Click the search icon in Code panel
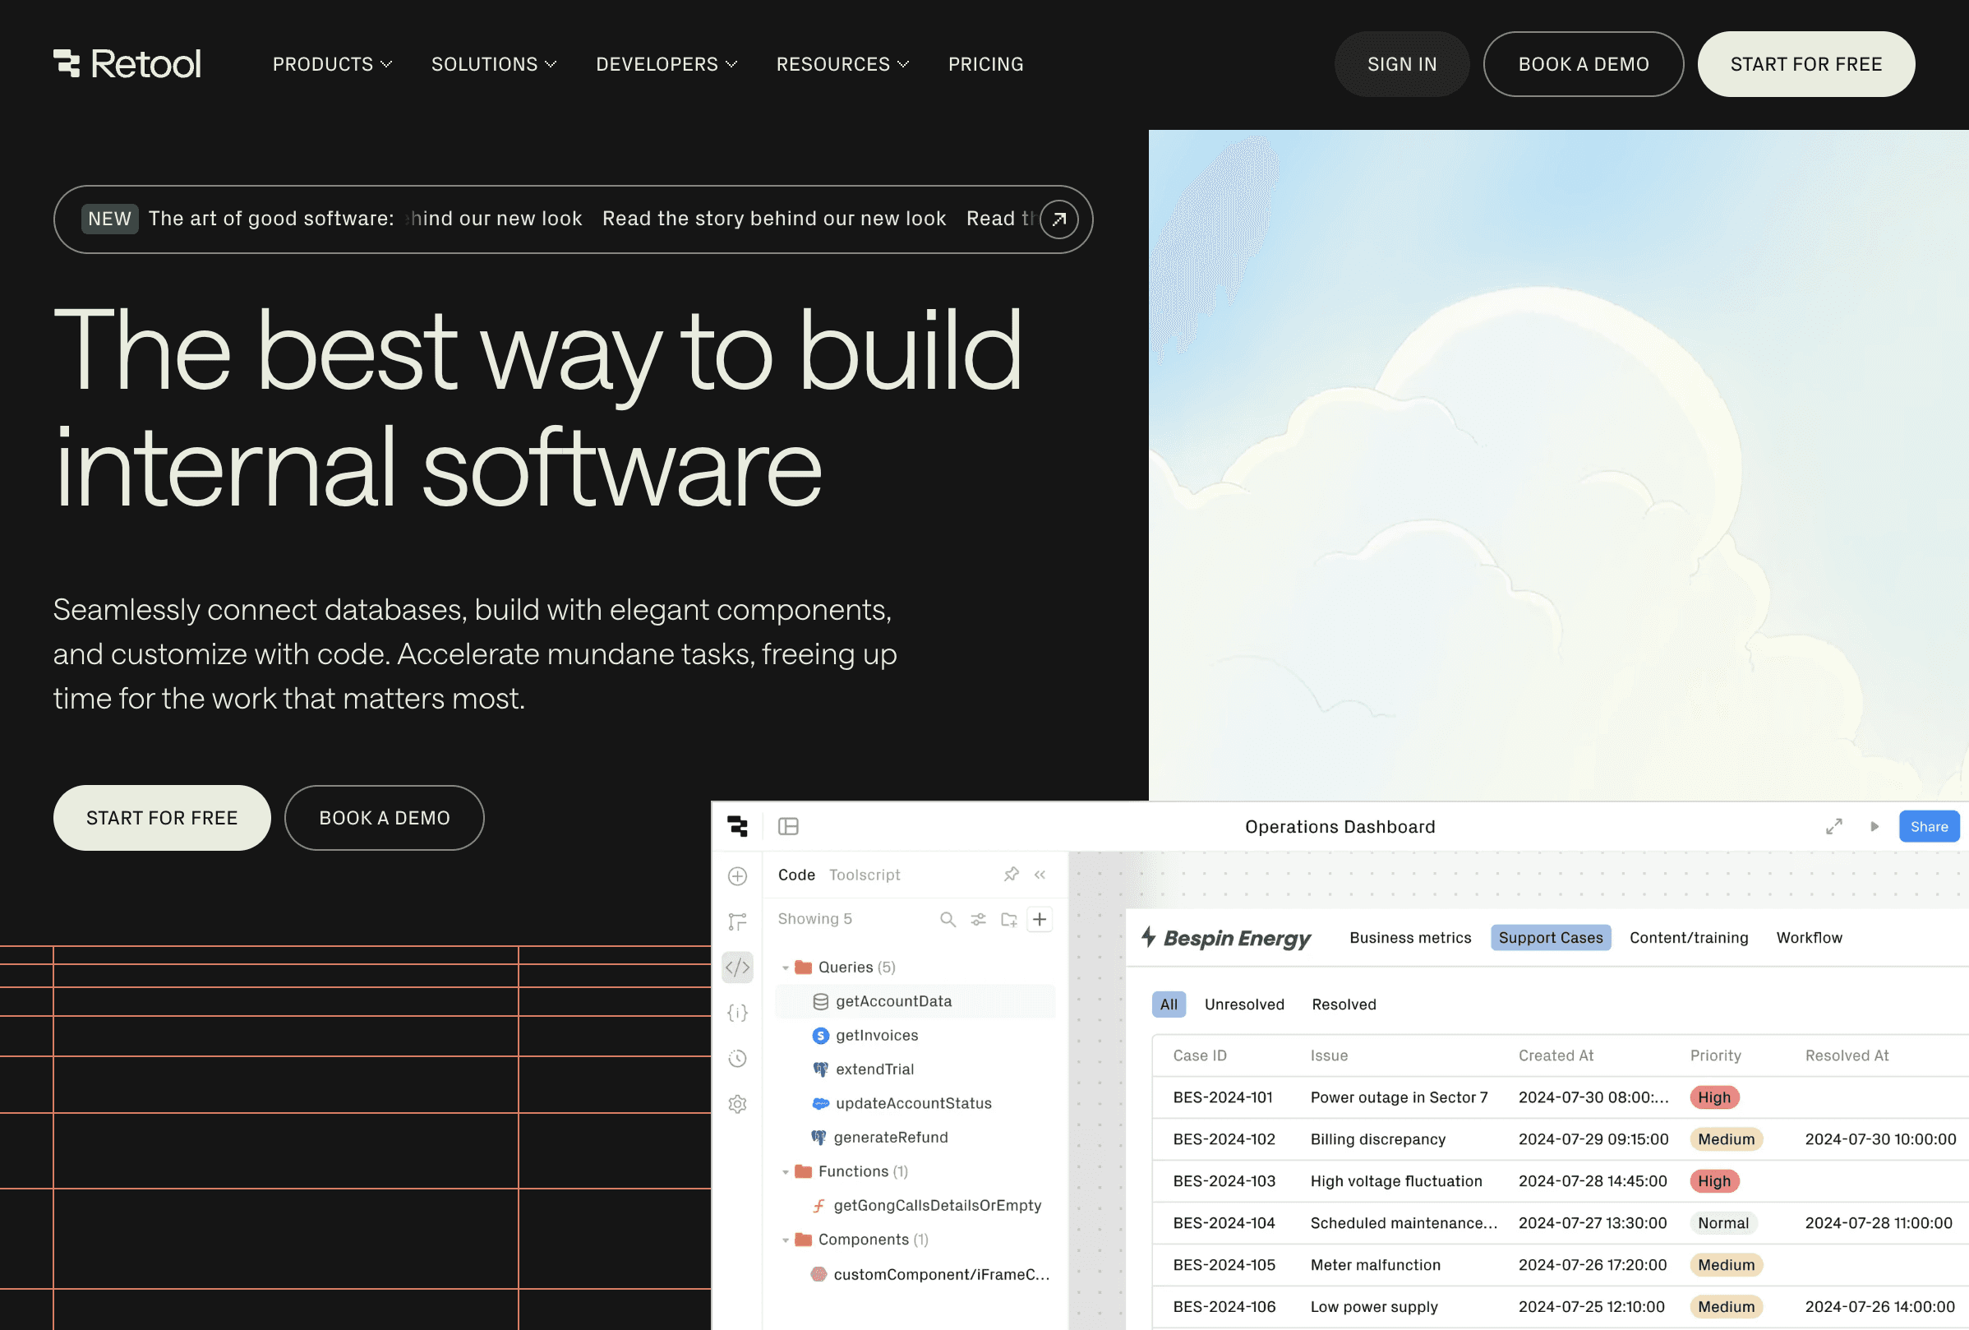Screen dimensions: 1969x1330 click(x=948, y=919)
